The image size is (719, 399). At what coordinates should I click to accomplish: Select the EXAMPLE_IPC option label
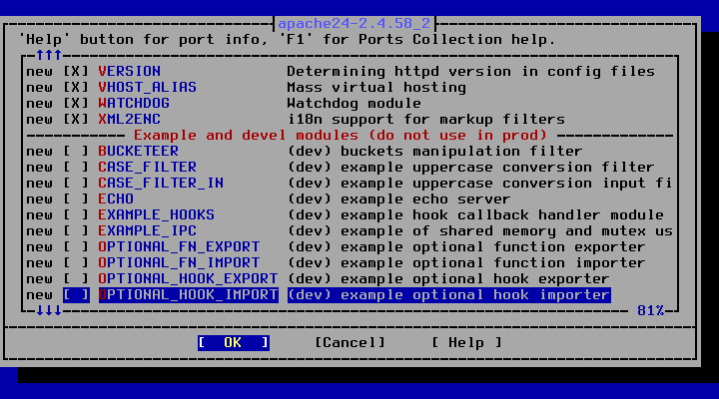coord(147,230)
